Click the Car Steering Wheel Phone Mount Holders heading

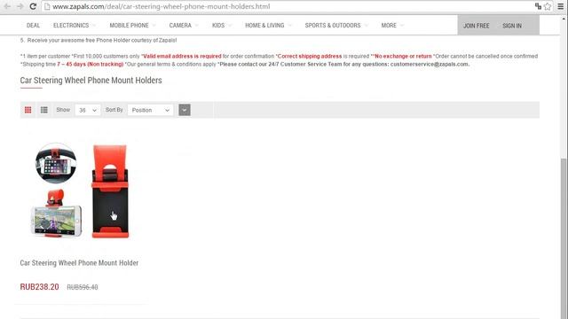click(91, 81)
